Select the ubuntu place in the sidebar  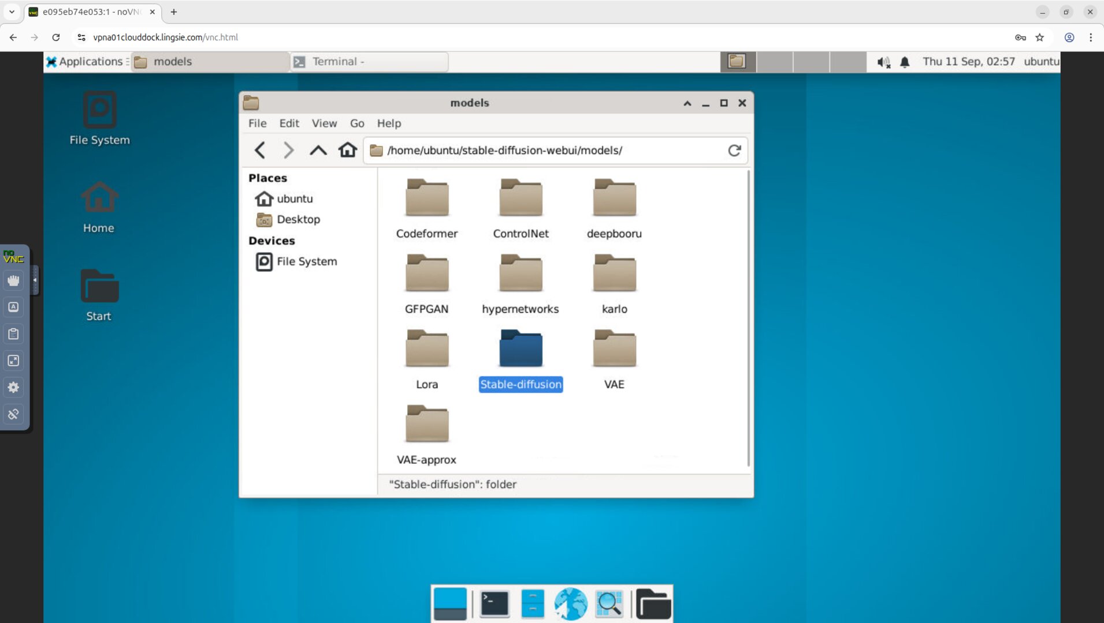click(294, 198)
